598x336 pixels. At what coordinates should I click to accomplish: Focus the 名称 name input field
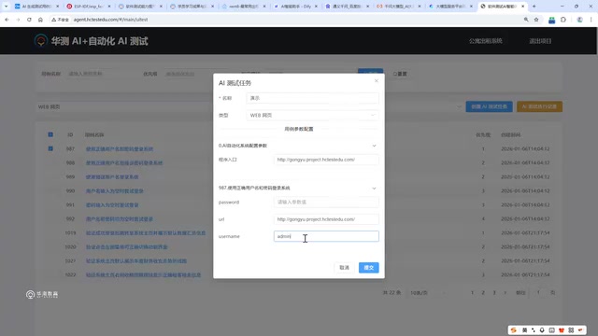312,98
